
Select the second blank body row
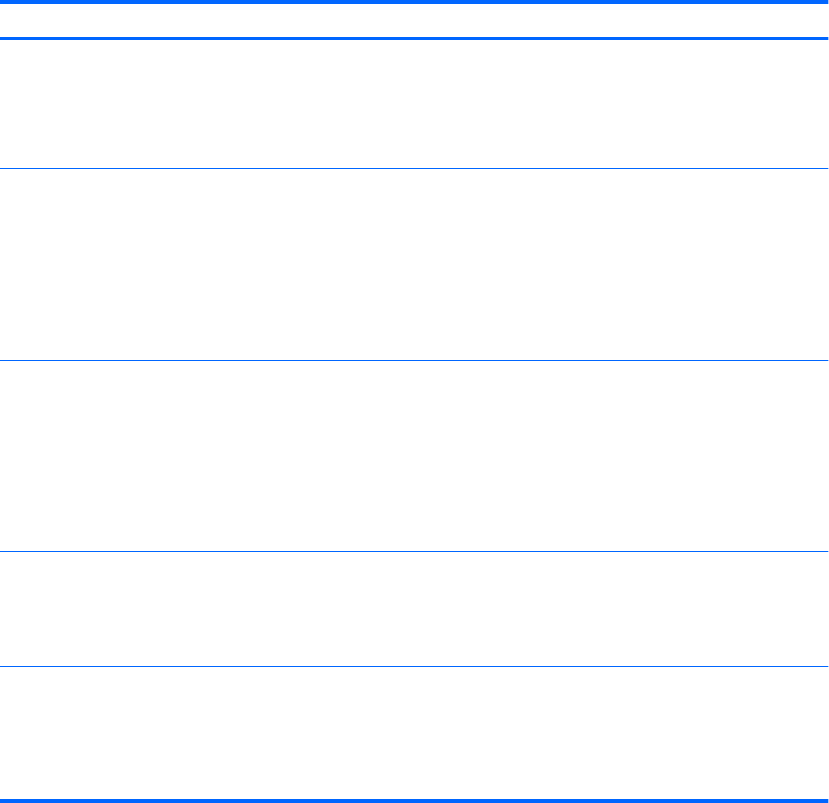pyautogui.click(x=414, y=263)
